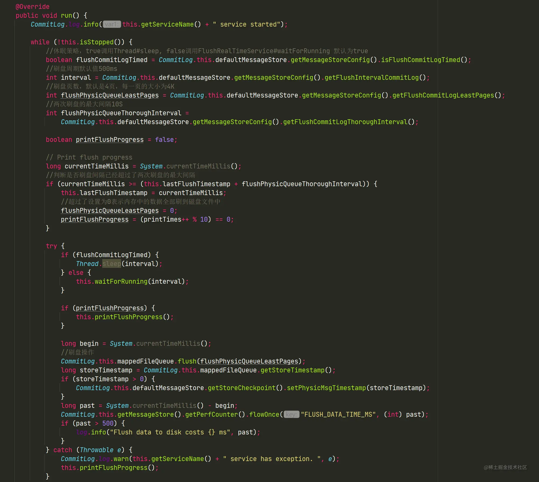Click the key: parameter hint

pos(291,414)
